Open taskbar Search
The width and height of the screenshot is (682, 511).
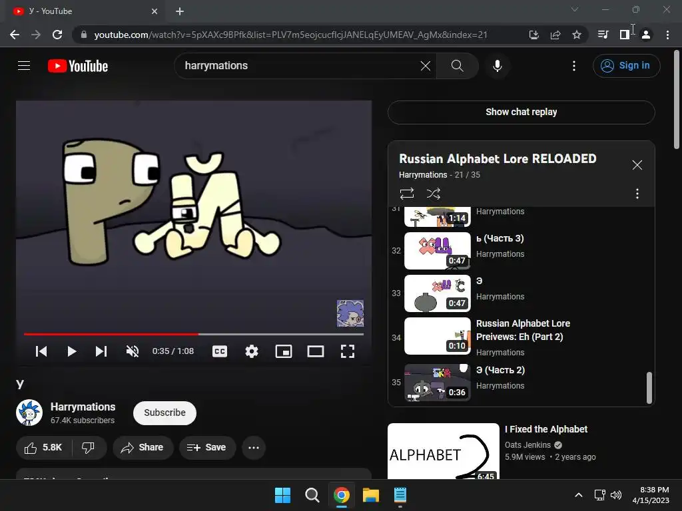point(312,495)
